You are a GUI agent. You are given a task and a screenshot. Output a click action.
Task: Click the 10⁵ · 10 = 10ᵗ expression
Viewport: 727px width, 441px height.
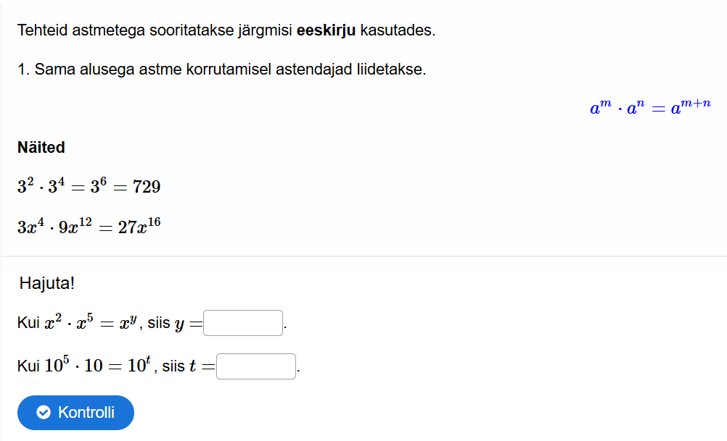(x=96, y=366)
